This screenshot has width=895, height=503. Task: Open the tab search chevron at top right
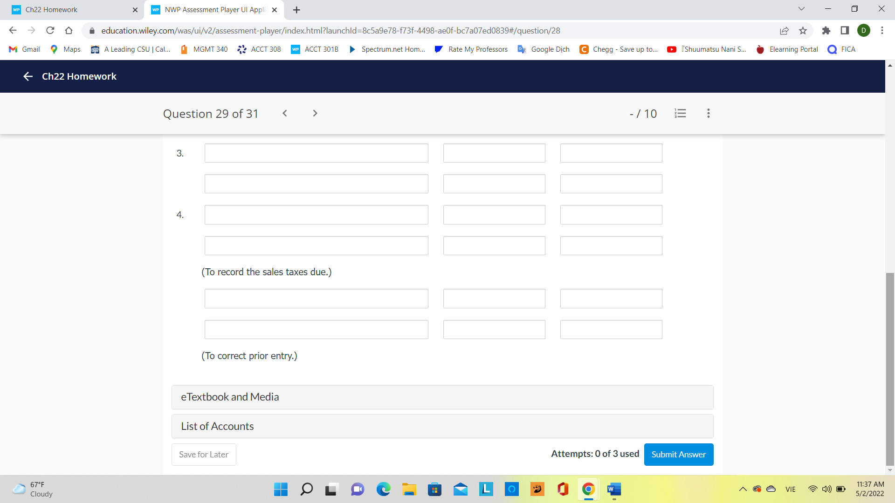(x=801, y=8)
